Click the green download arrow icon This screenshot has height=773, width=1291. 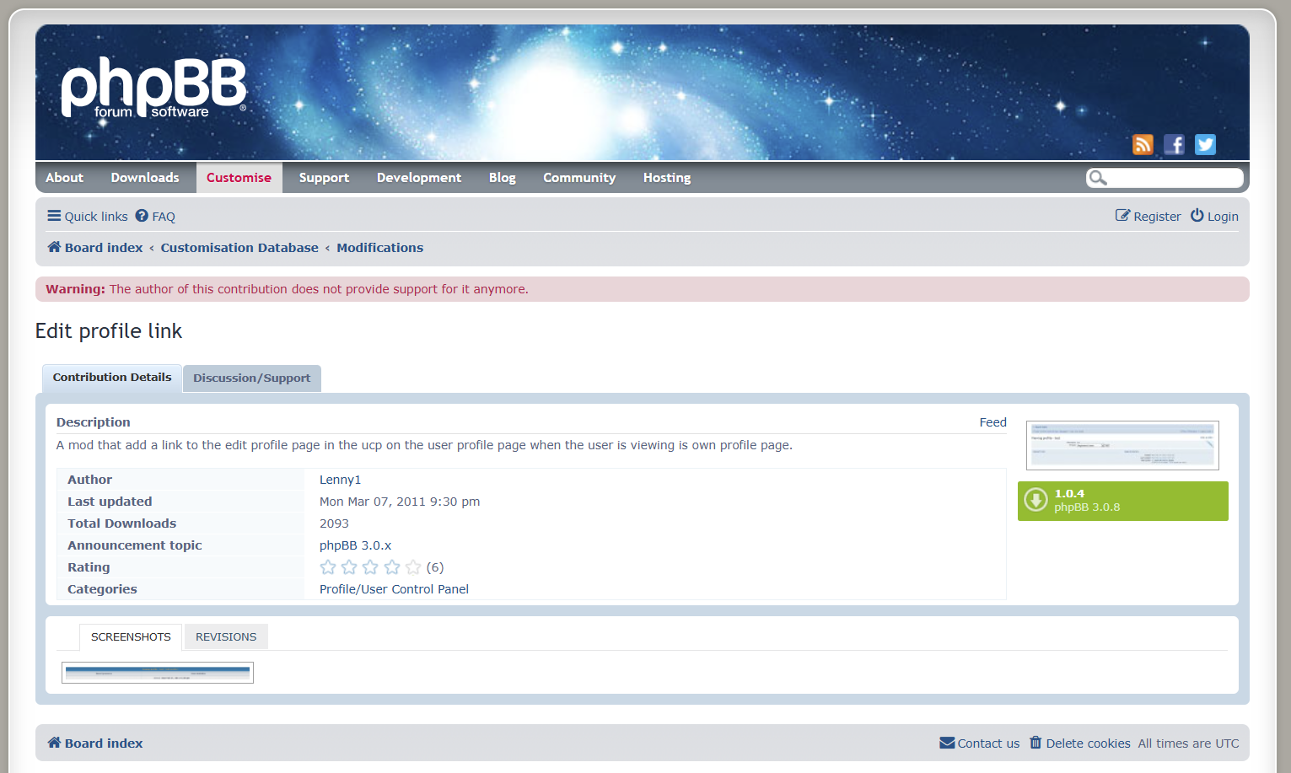click(1035, 501)
